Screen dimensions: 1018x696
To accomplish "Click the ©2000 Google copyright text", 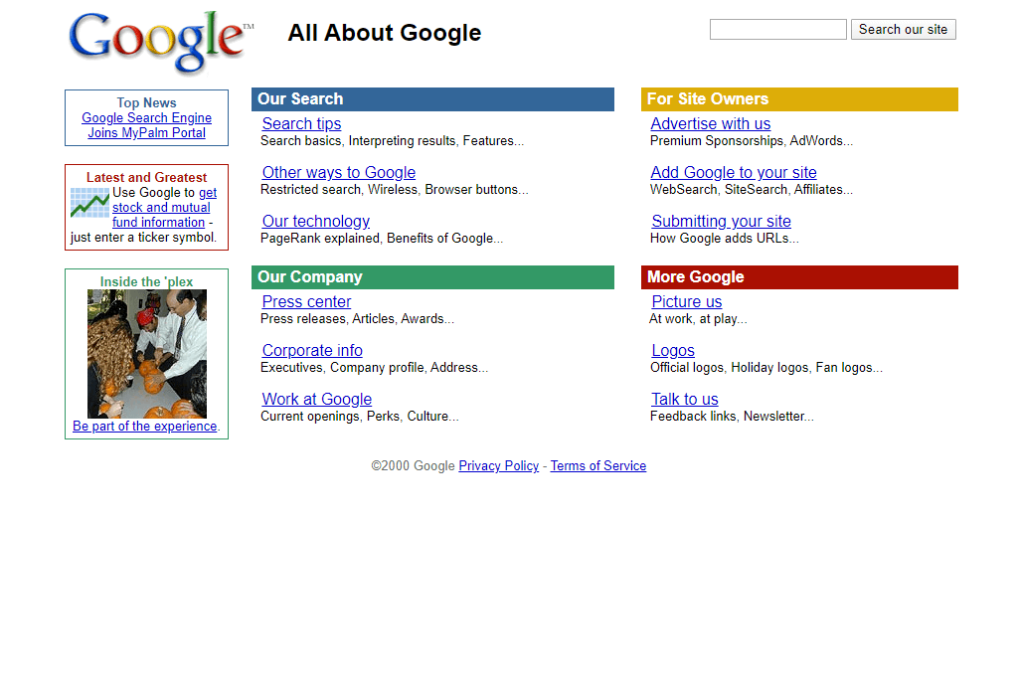I will 413,465.
